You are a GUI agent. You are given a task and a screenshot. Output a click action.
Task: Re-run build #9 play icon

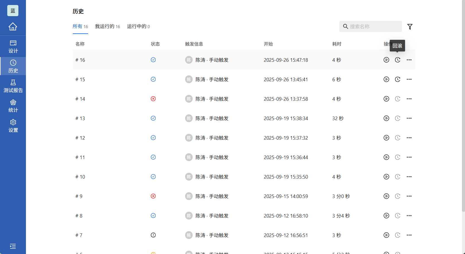coord(386,196)
